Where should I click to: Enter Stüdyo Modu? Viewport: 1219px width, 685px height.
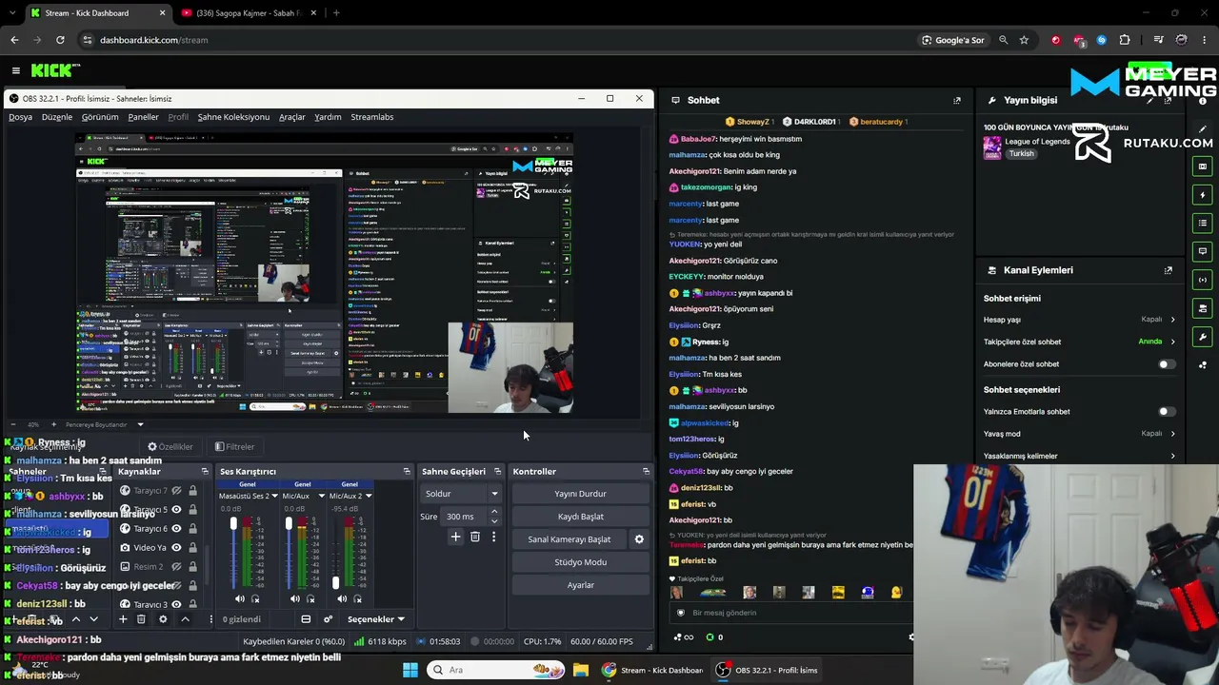point(580,562)
